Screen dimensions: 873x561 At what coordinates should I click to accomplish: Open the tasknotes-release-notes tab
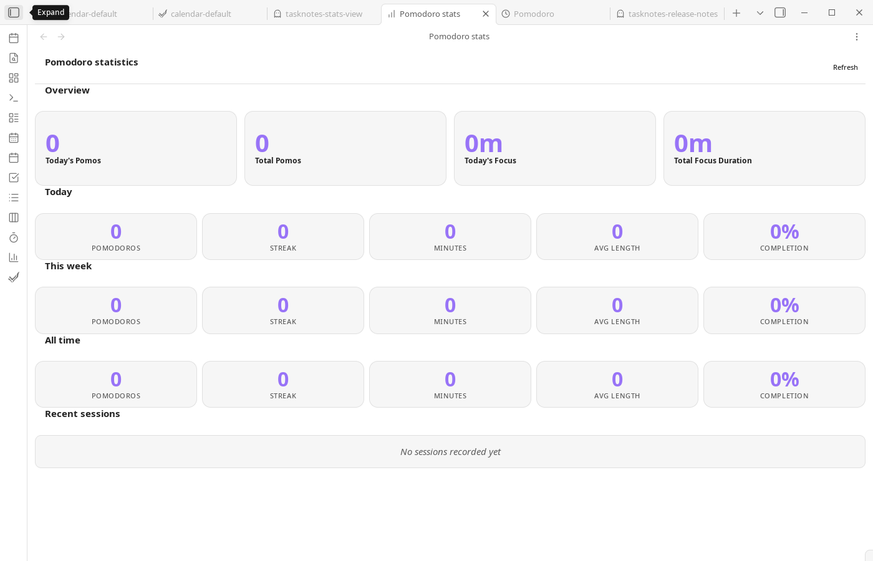[672, 14]
